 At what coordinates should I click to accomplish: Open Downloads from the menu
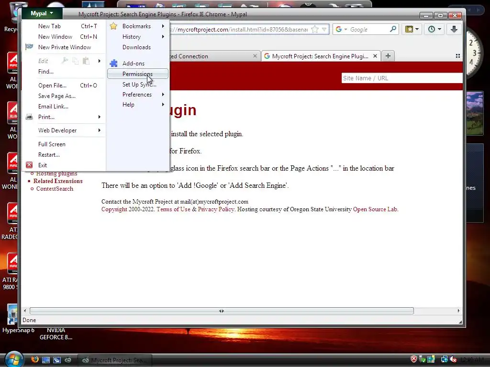pyautogui.click(x=137, y=47)
